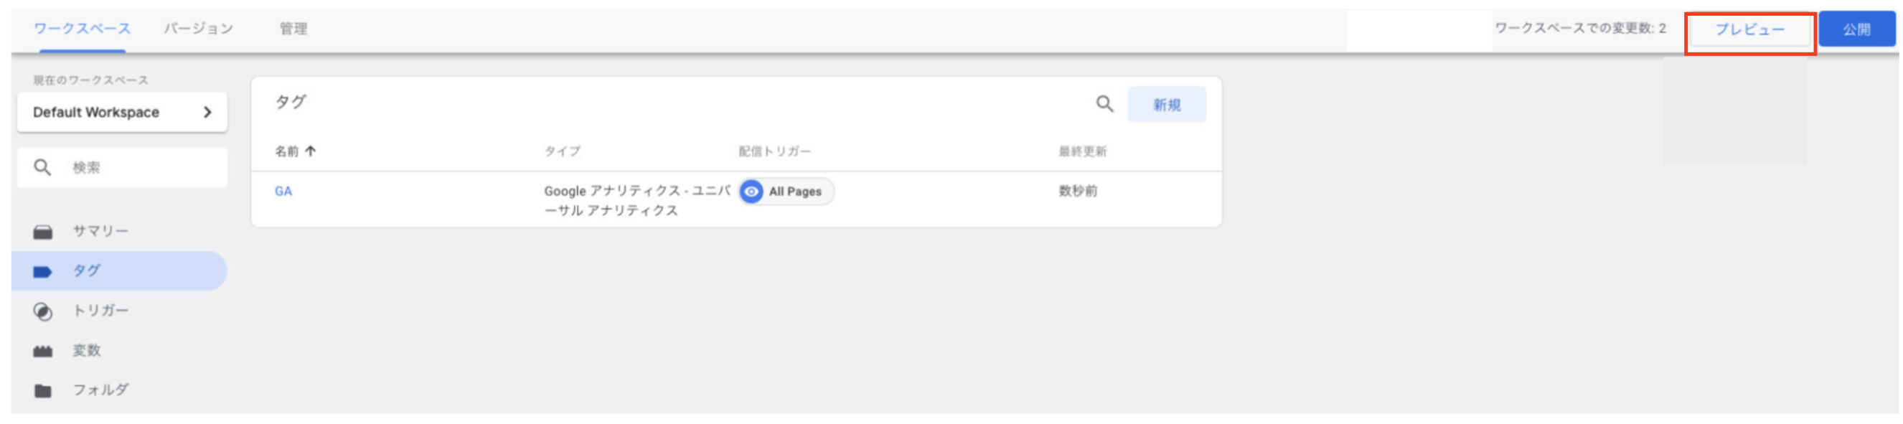This screenshot has width=1903, height=424.
Task: Sort tags by 名前 column arrow
Action: coord(311,151)
